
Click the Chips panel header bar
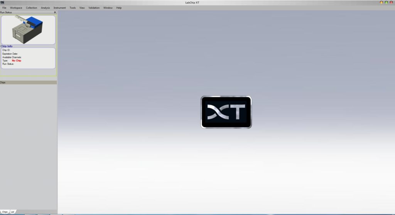(x=28, y=83)
